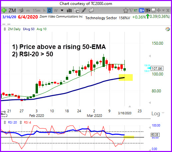Viewport: 172px width, 152px height.
Task: Click the Technology Sector label
Action: 101,18
